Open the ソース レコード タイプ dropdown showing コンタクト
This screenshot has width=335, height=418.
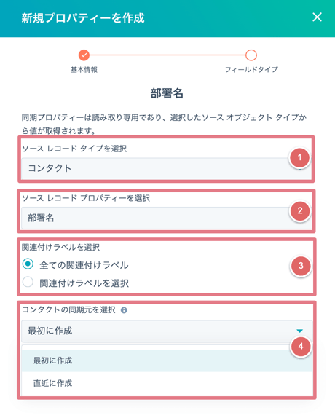coord(167,168)
